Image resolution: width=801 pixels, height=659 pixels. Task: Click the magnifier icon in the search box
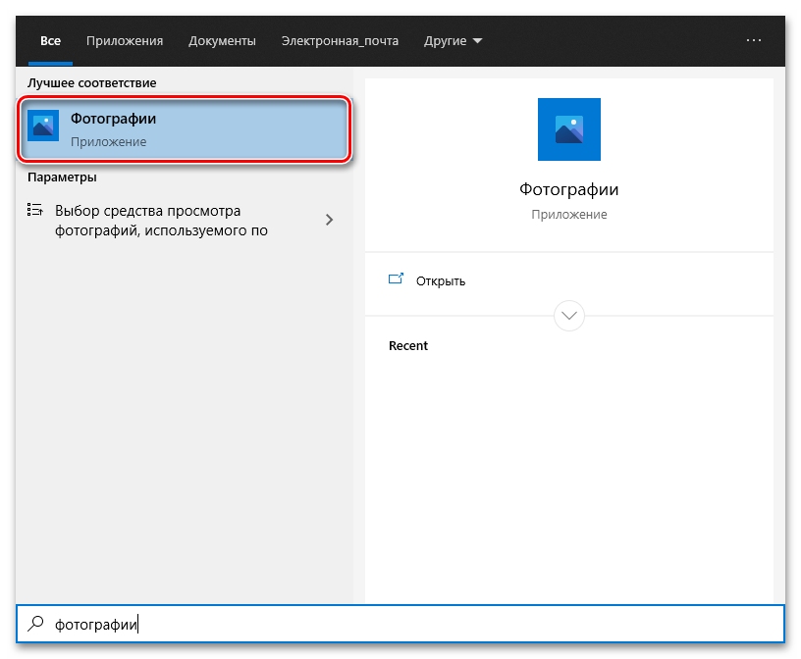coord(36,623)
